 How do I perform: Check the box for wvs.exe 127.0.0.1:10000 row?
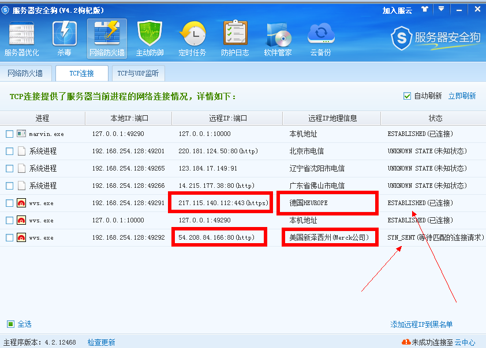[10, 221]
